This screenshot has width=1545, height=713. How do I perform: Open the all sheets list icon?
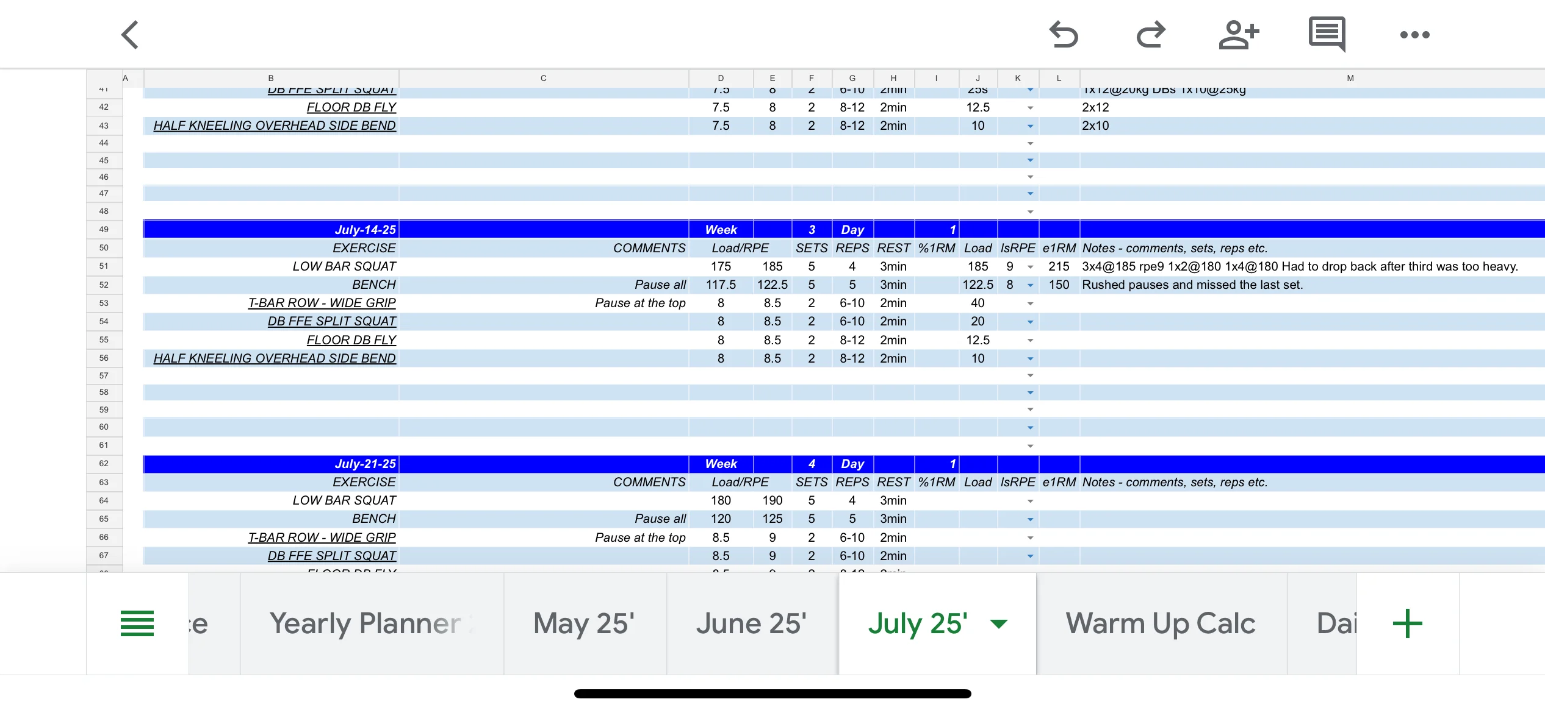pos(137,623)
